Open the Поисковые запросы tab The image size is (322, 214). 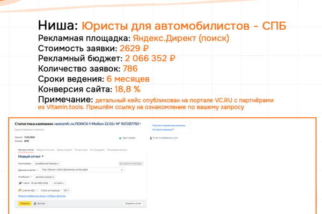click(x=117, y=150)
